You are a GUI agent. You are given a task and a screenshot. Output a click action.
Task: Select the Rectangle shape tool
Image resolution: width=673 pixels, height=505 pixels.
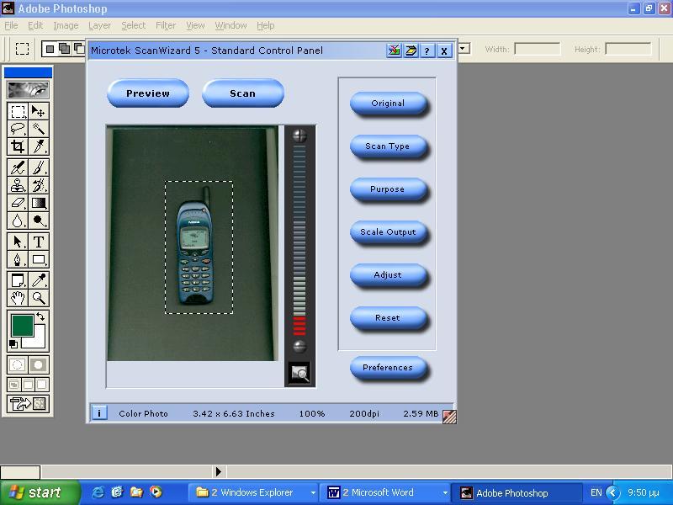[39, 259]
